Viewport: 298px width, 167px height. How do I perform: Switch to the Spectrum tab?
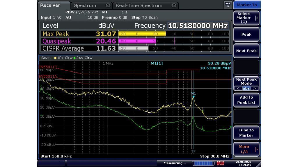[x=85, y=6]
